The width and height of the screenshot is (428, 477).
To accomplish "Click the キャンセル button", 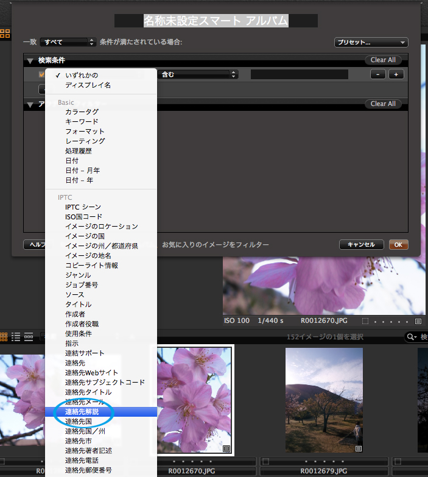I will pyautogui.click(x=361, y=244).
